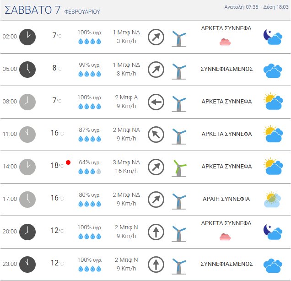
Task: Click the hazy sun icon at 17:00
Action: (272, 200)
